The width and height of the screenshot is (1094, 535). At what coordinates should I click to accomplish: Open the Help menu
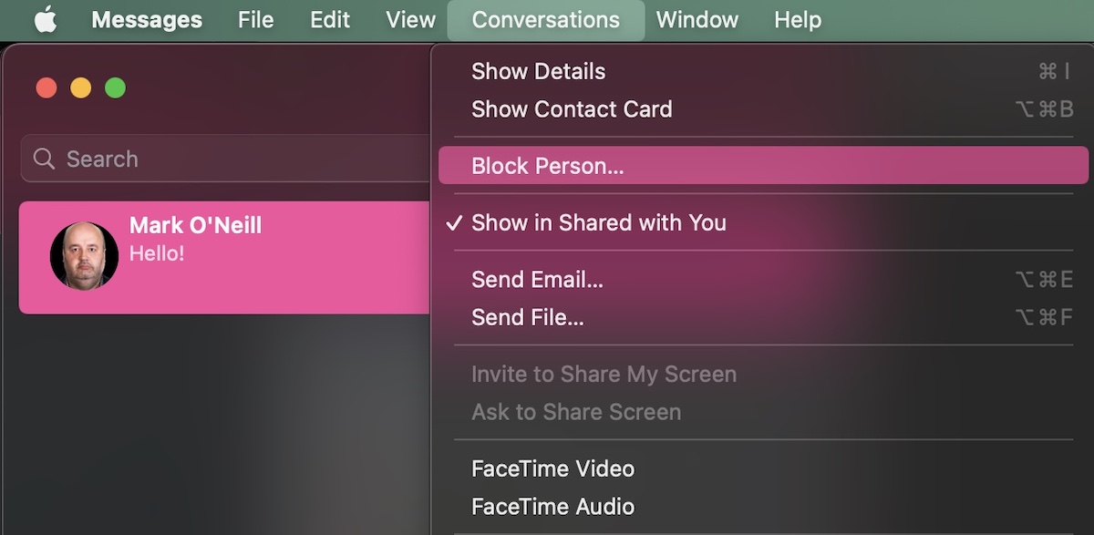pos(797,20)
